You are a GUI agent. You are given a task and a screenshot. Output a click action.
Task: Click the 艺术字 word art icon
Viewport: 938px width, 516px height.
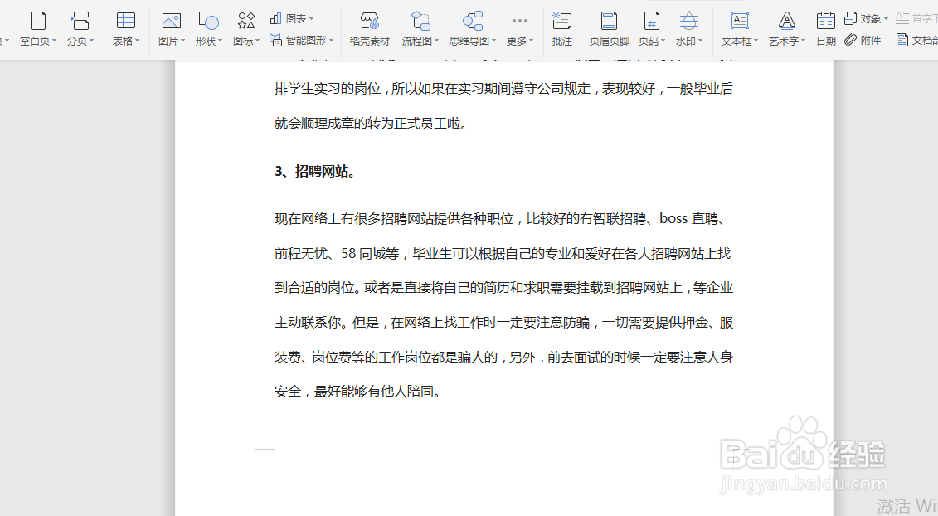click(787, 21)
